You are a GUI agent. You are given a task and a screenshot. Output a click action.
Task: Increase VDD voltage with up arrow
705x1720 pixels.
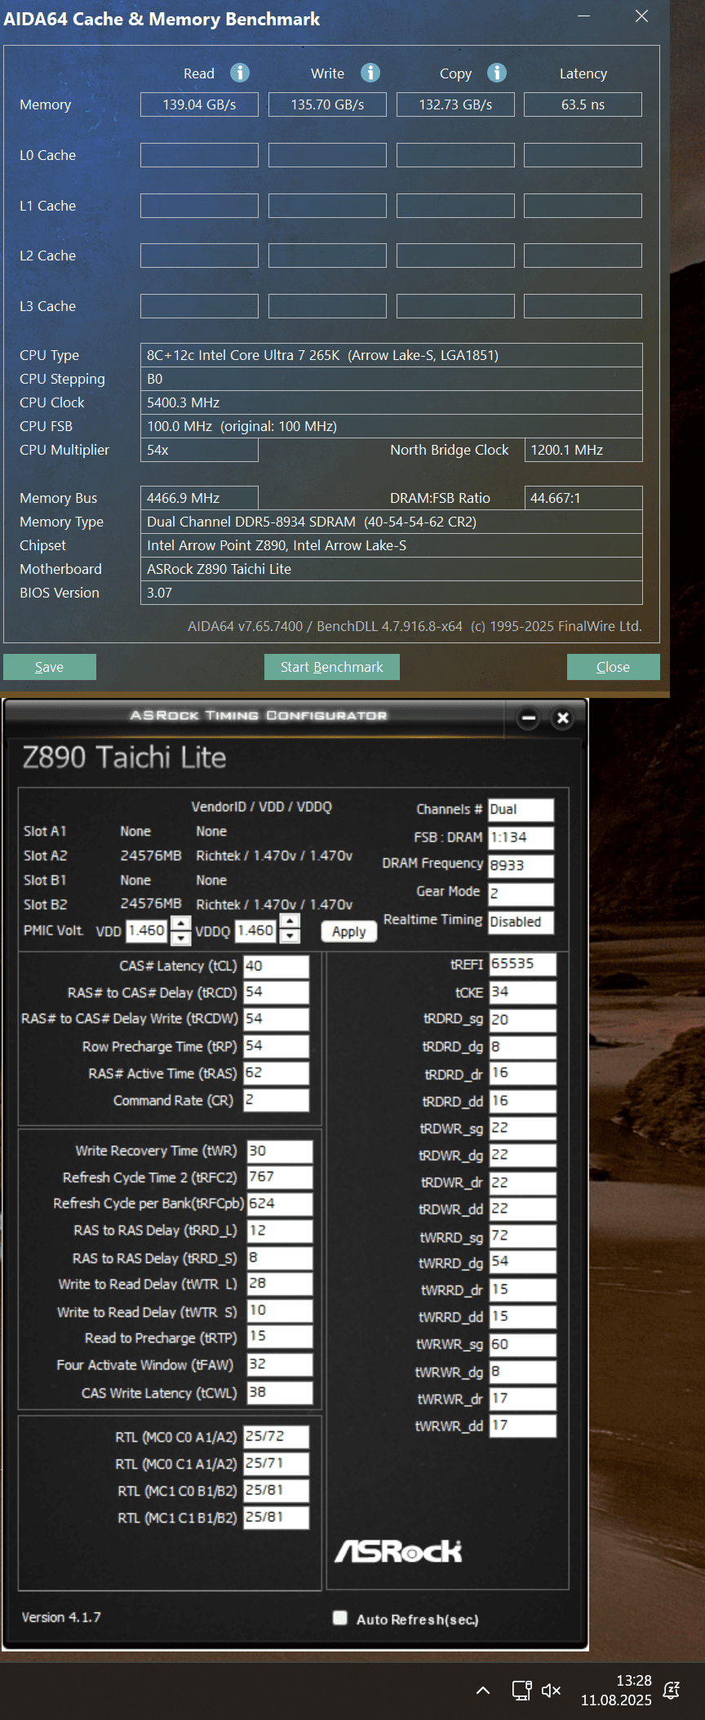(181, 922)
